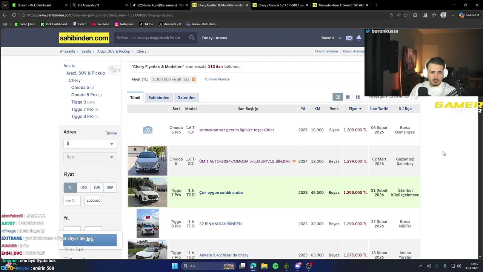This screenshot has width=483, height=272.
Task: Switch to the Galeriden listings tab
Action: pos(186,97)
